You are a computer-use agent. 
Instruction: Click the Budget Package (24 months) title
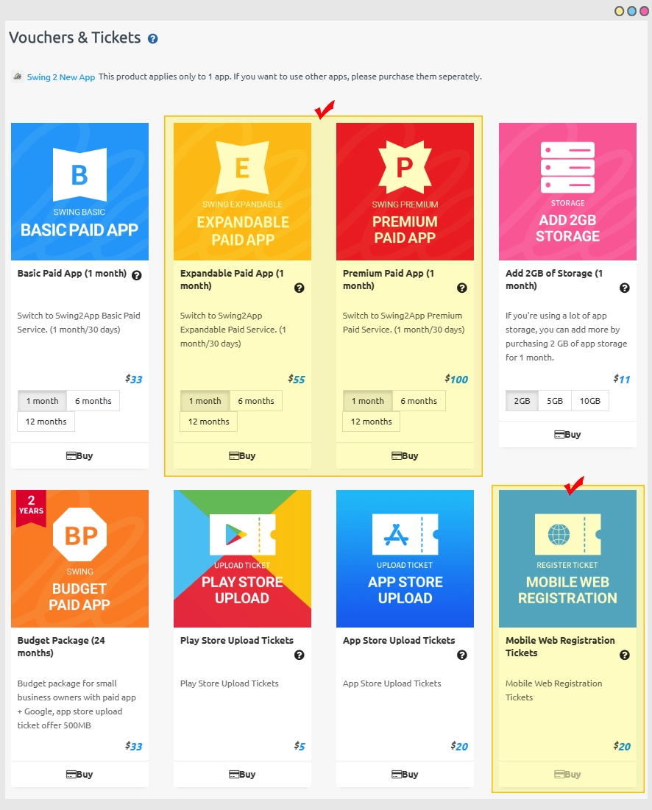[x=61, y=646]
